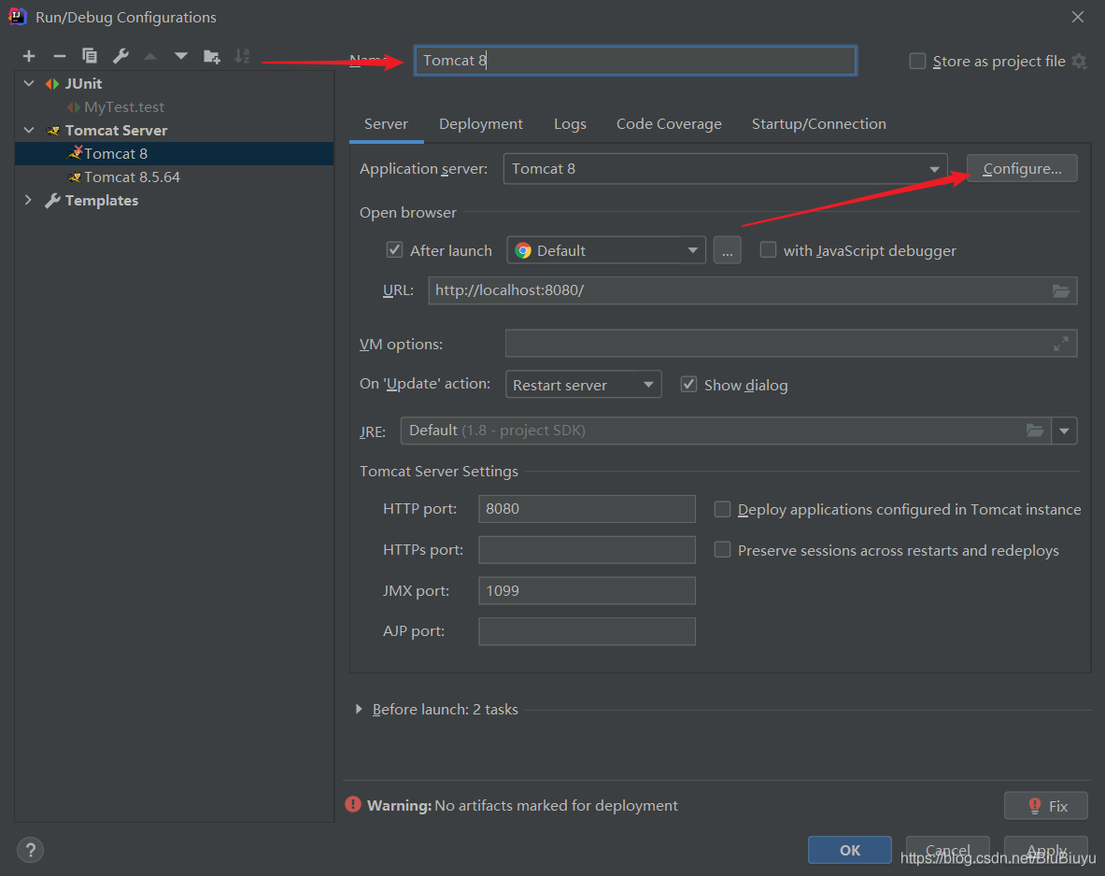Toggle Show dialog checkbox
The width and height of the screenshot is (1105, 876).
pyautogui.click(x=688, y=385)
